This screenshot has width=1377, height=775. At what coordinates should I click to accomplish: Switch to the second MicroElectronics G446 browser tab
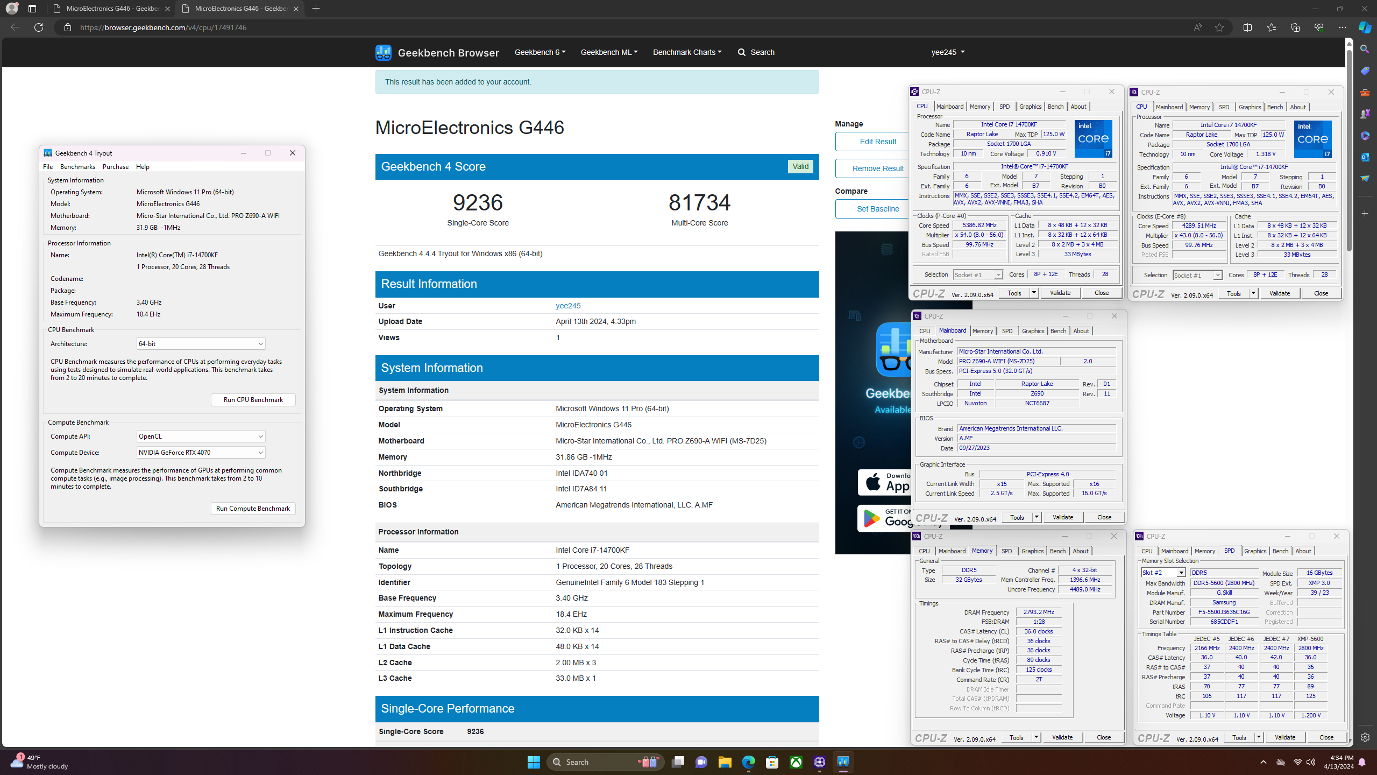[241, 9]
